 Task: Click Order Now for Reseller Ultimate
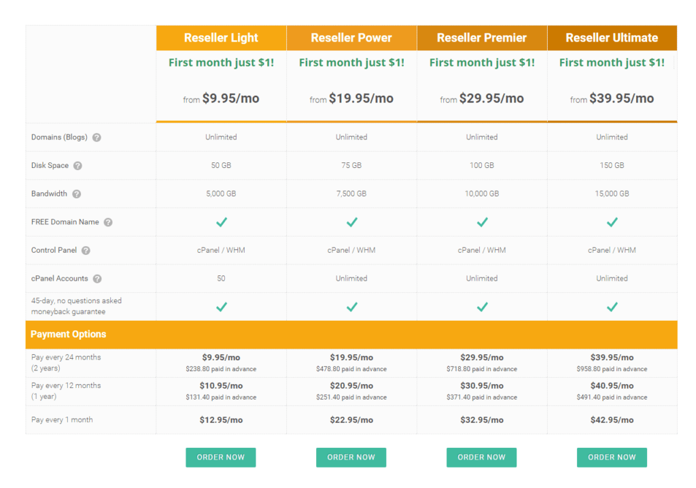612,457
